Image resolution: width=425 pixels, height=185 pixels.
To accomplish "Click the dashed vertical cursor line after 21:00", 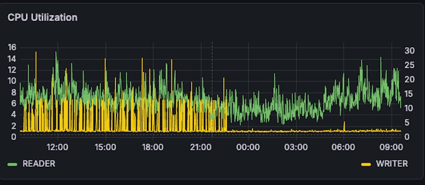I will [212, 89].
